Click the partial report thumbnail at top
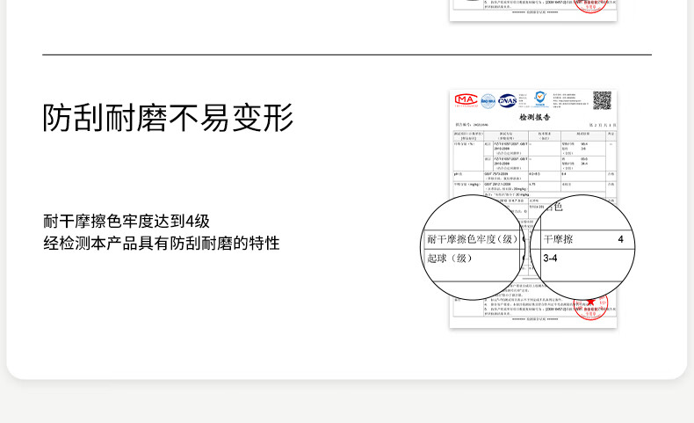This screenshot has width=694, height=423. coord(532,9)
